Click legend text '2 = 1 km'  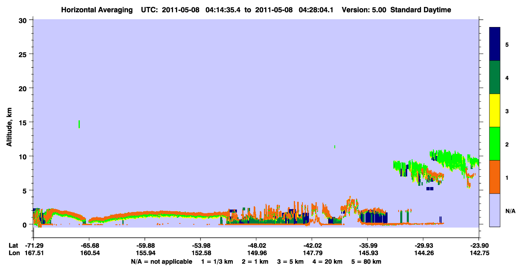[255, 262]
